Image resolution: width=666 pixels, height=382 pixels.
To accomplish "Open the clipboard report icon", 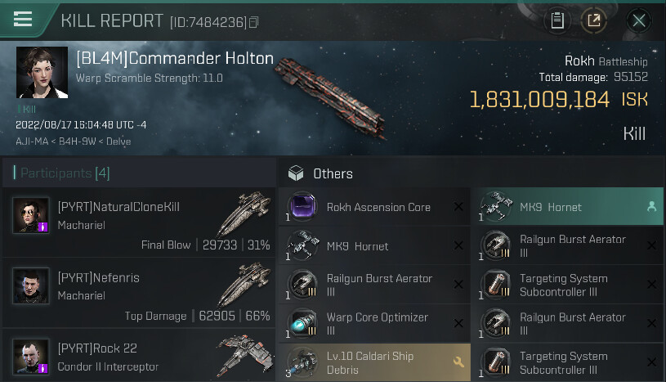I will point(557,20).
